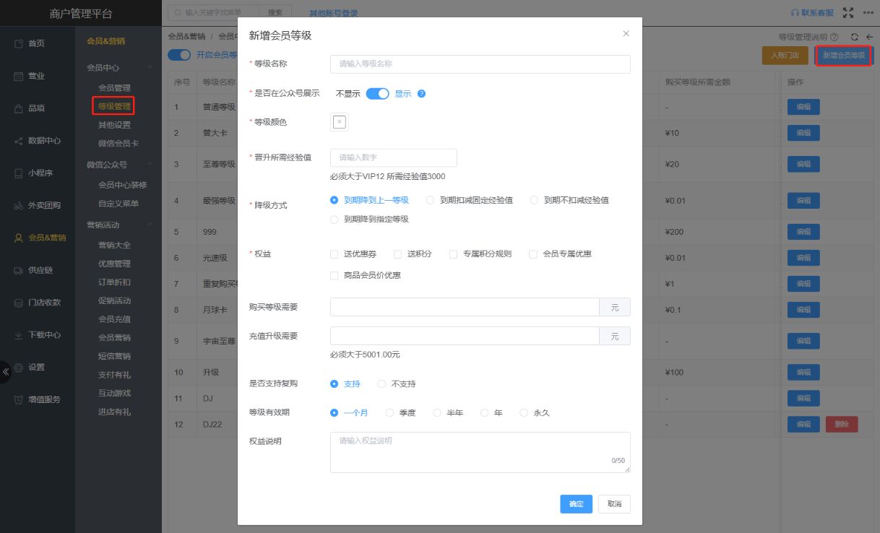Open the 外卖团购 sidebar icon

(19, 206)
